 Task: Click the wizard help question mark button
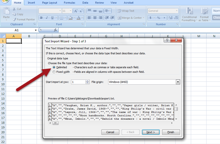click(x=167, y=40)
